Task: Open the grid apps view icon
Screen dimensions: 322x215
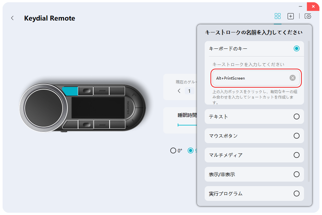Action: point(277,16)
